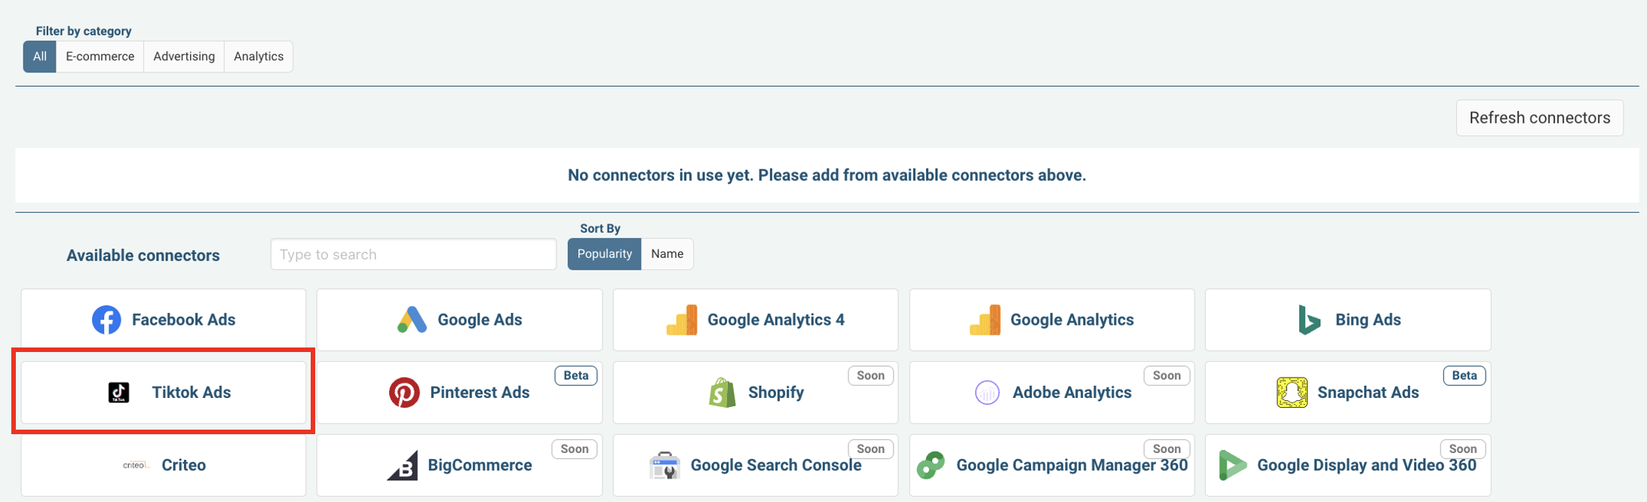Screen dimensions: 1647x502
Task: Click the Pinterest Ads logo icon
Action: coord(404,392)
